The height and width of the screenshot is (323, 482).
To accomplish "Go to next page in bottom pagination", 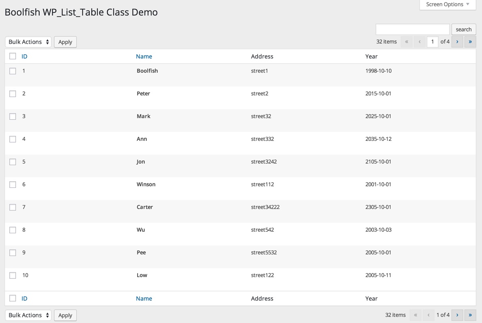I will pyautogui.click(x=457, y=315).
